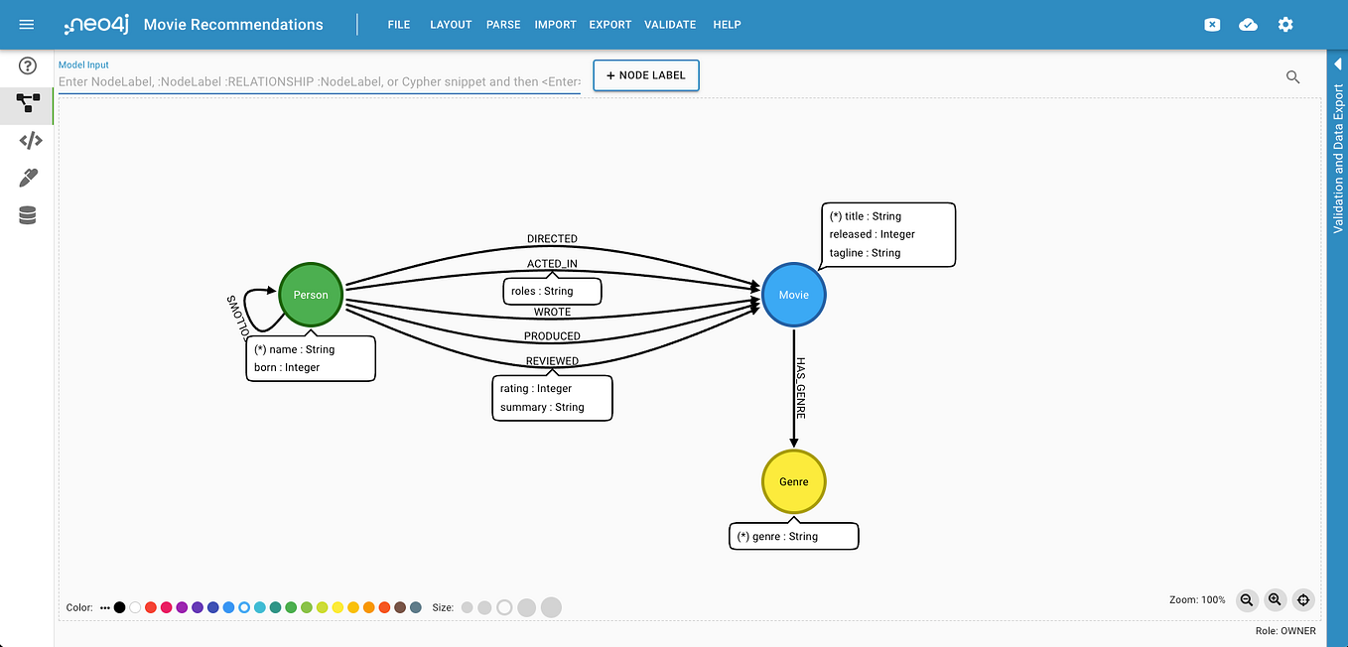Viewport: 1348px width, 647px height.
Task: Open the settings gear icon
Action: 1285,24
